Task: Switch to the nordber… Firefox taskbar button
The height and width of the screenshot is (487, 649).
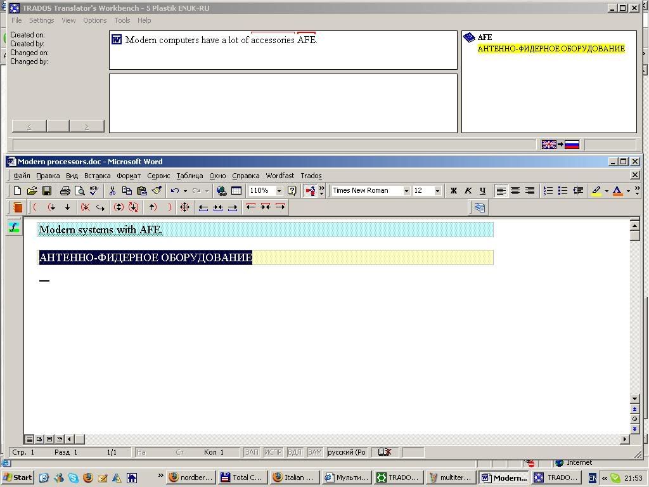Action: click(x=190, y=477)
